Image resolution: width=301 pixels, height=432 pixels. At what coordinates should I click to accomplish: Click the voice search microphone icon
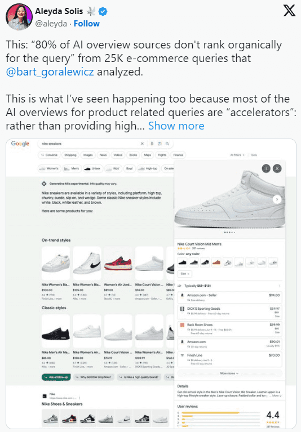click(152, 144)
